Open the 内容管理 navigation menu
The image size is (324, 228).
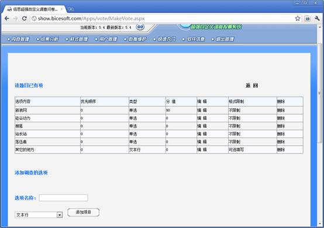click(18, 39)
